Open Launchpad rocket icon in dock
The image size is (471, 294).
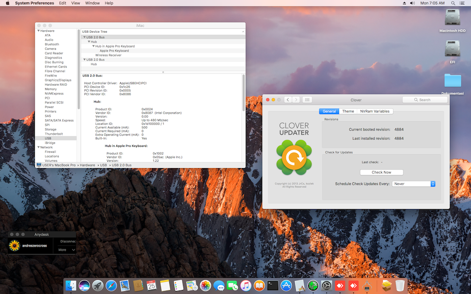click(98, 286)
